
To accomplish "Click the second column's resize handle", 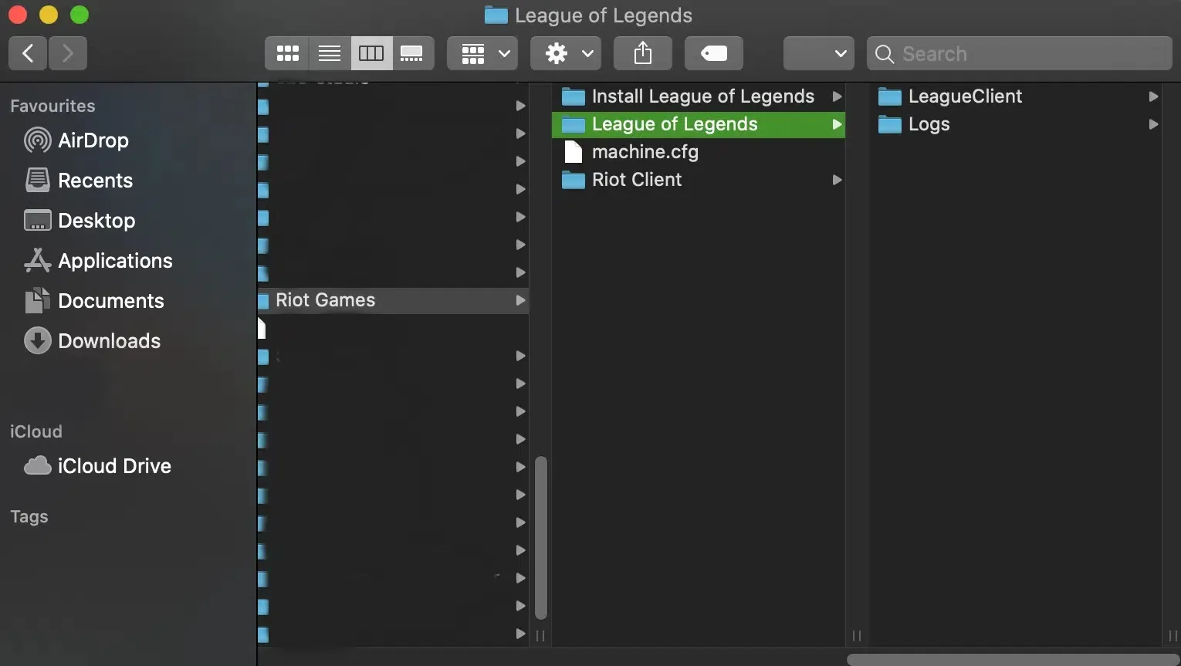I will point(857,636).
